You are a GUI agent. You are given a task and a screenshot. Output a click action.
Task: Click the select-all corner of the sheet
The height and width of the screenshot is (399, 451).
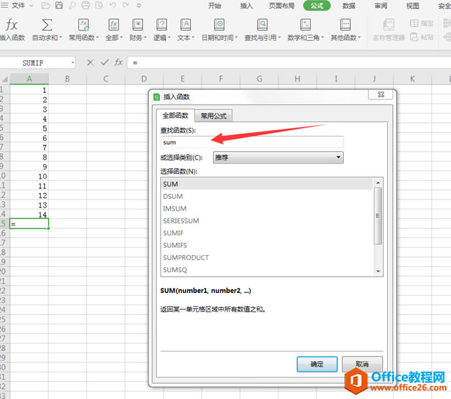5,79
